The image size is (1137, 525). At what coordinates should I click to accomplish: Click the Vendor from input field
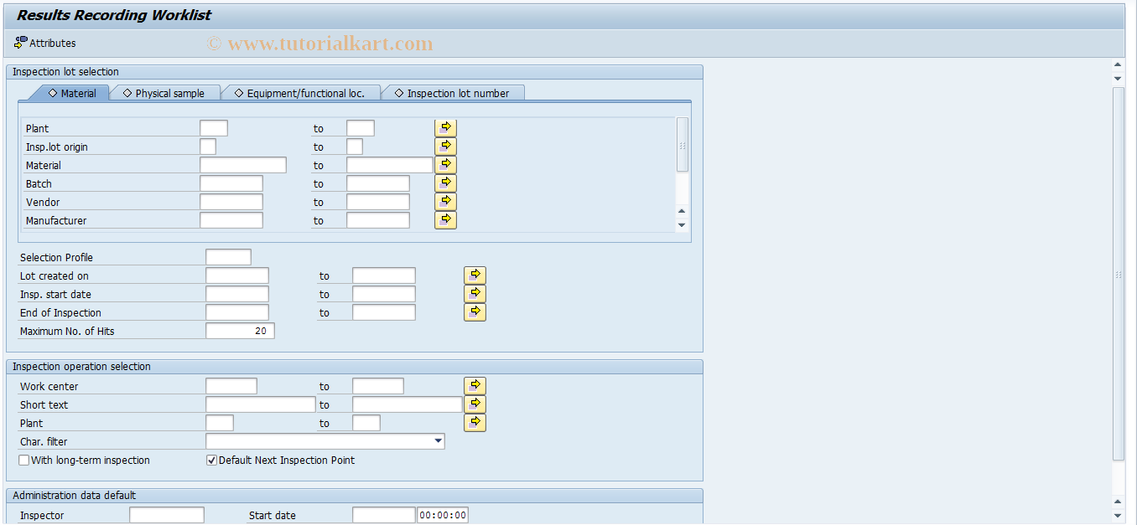tap(231, 202)
